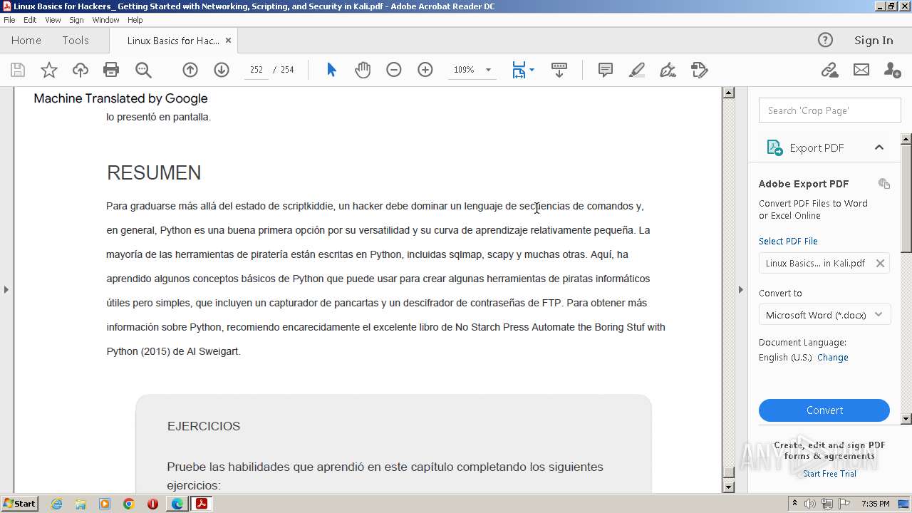Zoom out with minus icon

point(394,70)
